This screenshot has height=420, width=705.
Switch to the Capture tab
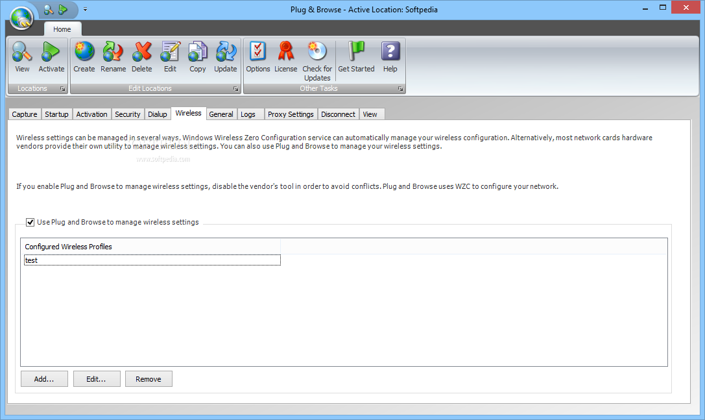tap(25, 114)
